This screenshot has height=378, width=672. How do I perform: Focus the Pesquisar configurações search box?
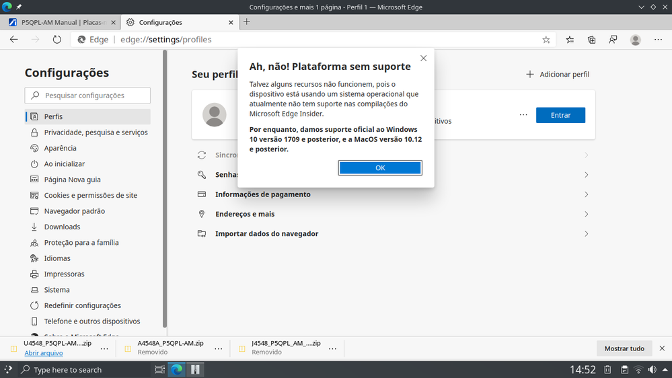tap(87, 95)
